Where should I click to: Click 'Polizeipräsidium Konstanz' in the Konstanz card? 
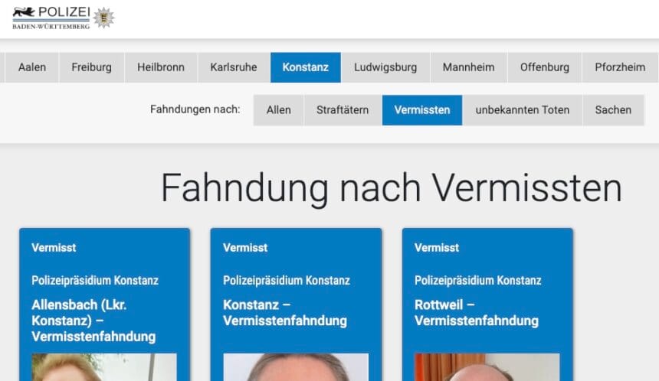point(287,280)
